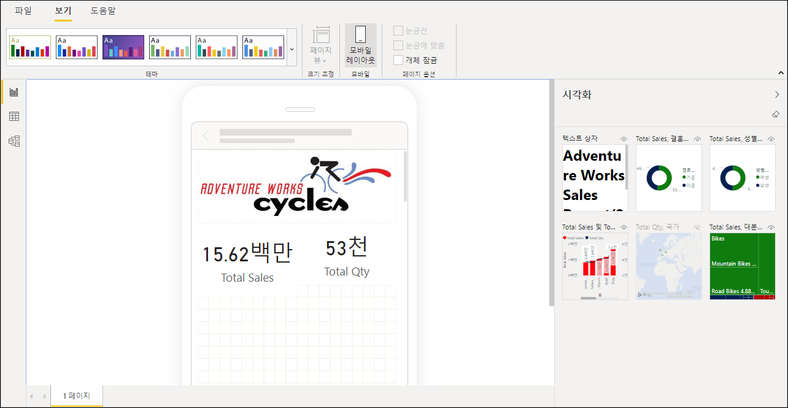Enable the 눈금에 맞춤 snap to grid checkbox
Image resolution: width=788 pixels, height=408 pixels.
pos(398,45)
